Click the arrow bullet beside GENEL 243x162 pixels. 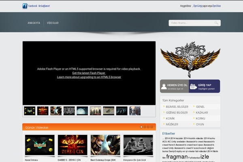click(194, 107)
